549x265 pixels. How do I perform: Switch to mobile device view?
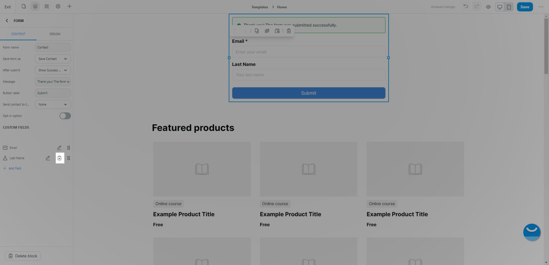[x=509, y=7]
